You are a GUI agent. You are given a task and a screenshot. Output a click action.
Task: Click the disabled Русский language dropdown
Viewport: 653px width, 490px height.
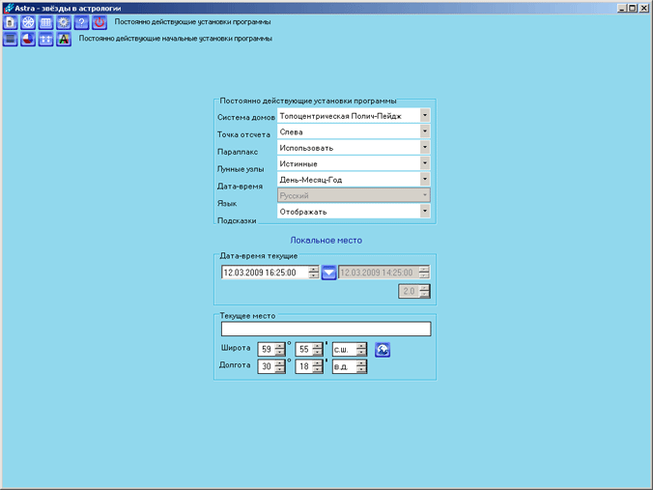[354, 195]
